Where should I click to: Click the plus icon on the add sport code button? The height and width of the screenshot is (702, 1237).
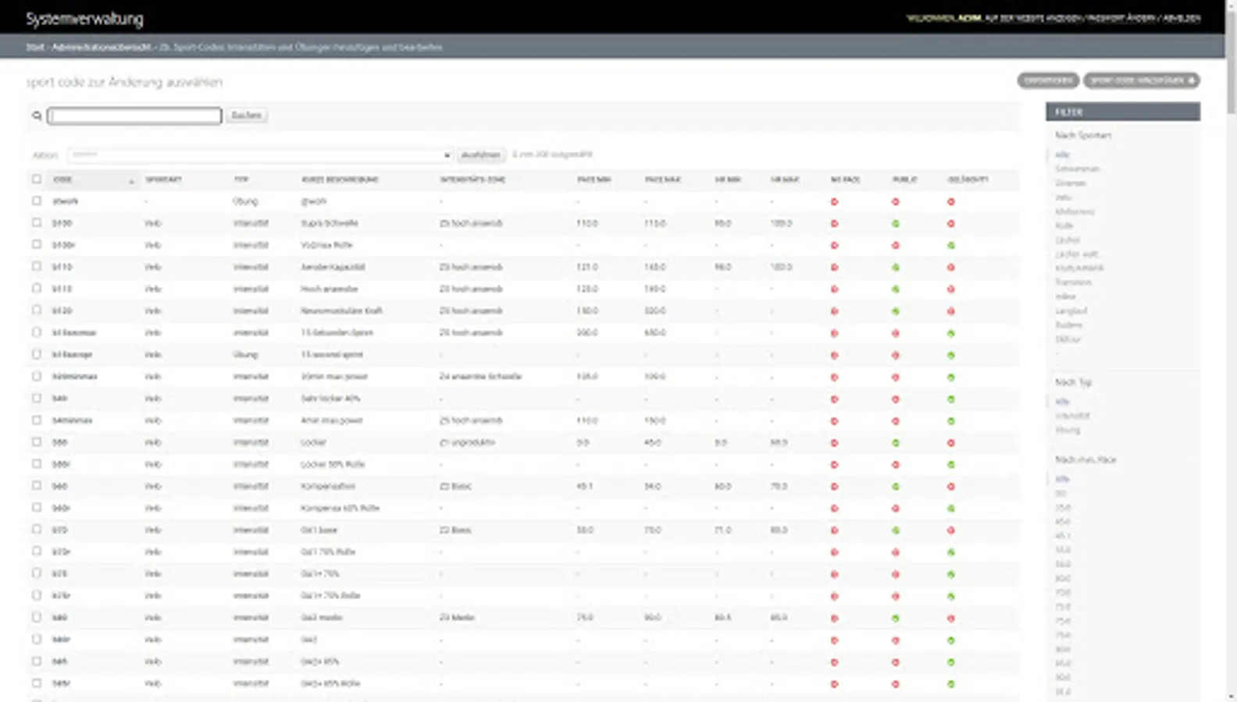coord(1192,80)
